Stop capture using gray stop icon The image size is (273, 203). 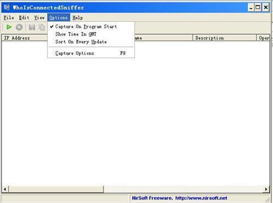[19, 27]
